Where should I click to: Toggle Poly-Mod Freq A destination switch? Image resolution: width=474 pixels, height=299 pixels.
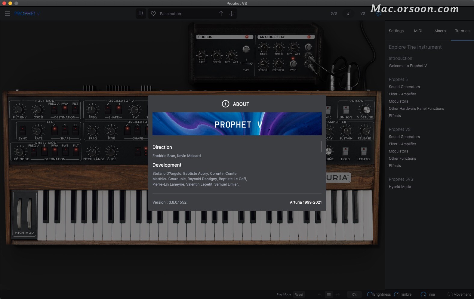(54, 110)
